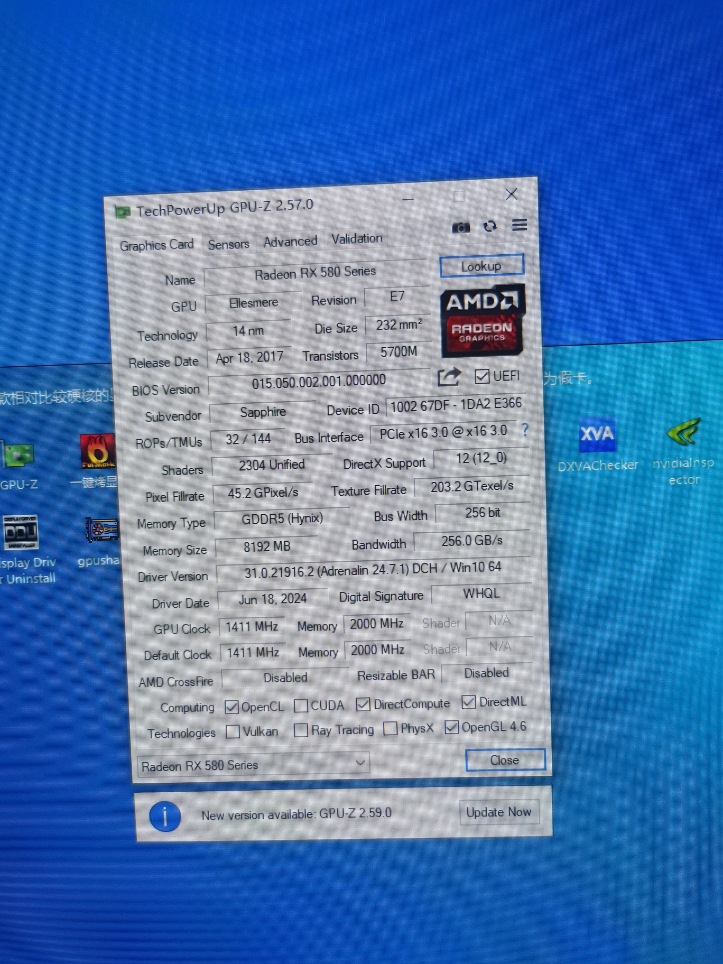Click the screenshot camera icon

coord(460,227)
